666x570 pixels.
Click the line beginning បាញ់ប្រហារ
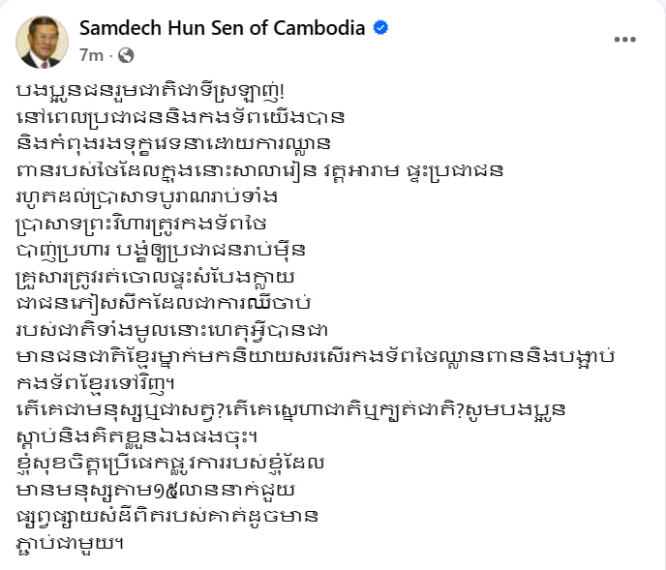[161, 250]
